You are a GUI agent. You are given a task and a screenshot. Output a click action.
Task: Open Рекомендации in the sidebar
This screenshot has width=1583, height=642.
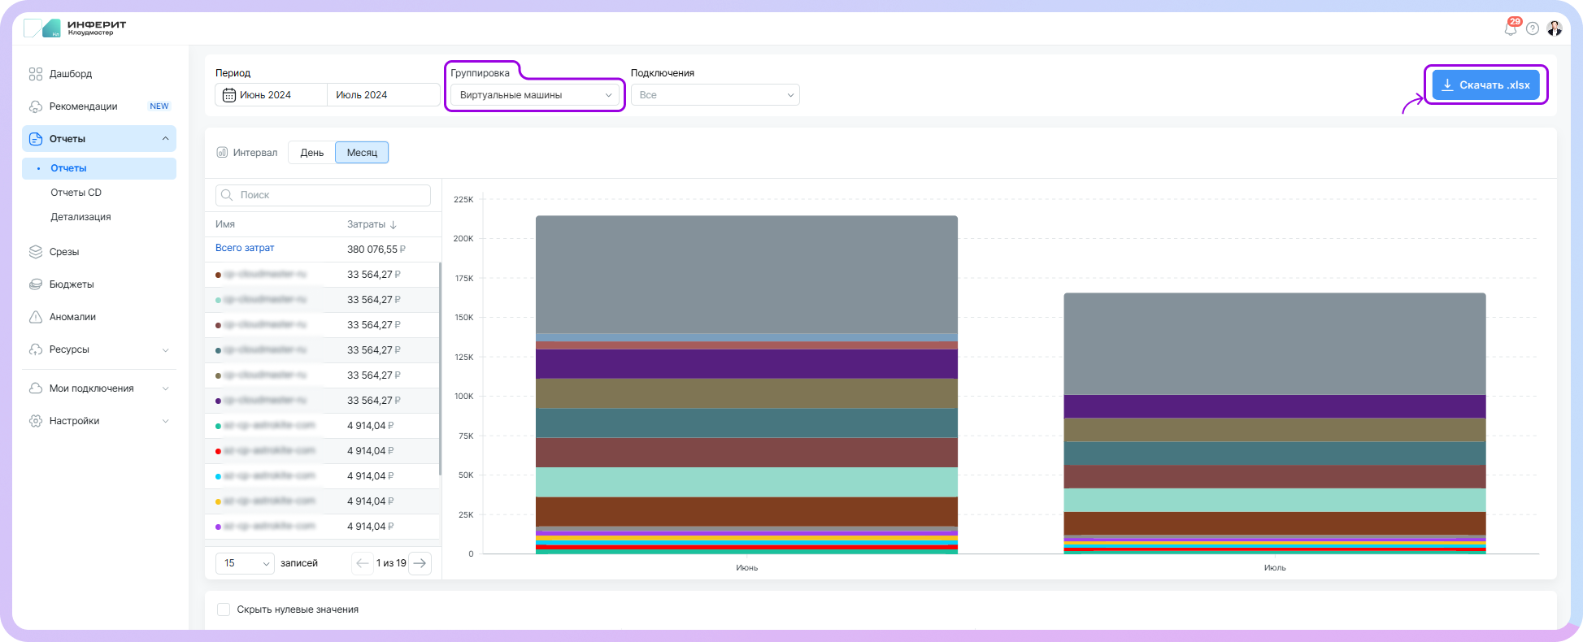[83, 106]
